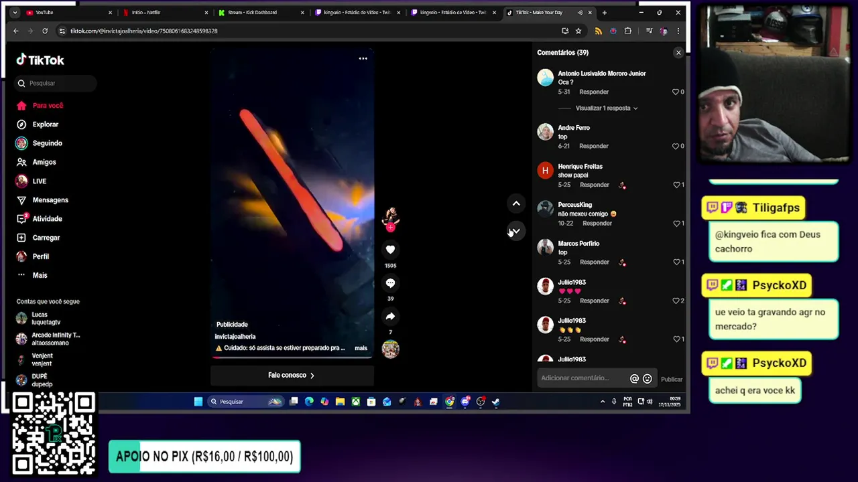Open the Chrome three-dot menu
The height and width of the screenshot is (482, 858).
coord(678,31)
